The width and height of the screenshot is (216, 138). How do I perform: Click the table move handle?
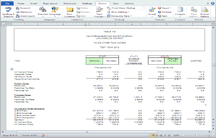coord(12,69)
